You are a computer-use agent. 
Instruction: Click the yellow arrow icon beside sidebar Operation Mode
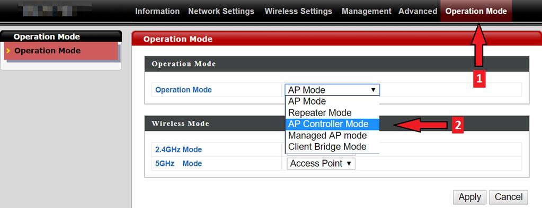pyautogui.click(x=8, y=51)
